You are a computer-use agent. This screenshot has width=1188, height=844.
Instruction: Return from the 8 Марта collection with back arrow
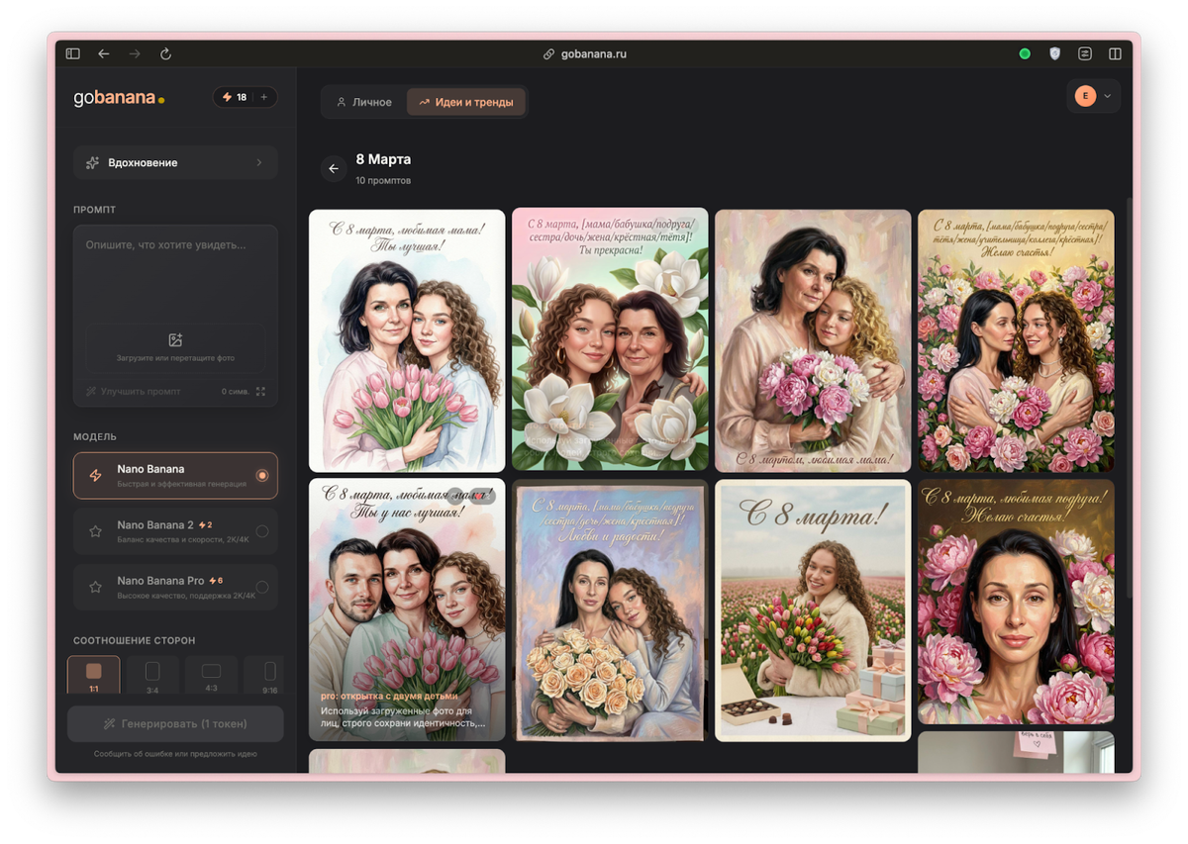coord(334,168)
